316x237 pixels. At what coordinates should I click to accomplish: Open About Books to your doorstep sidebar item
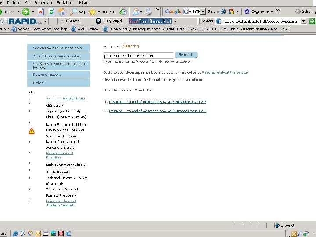point(58,56)
